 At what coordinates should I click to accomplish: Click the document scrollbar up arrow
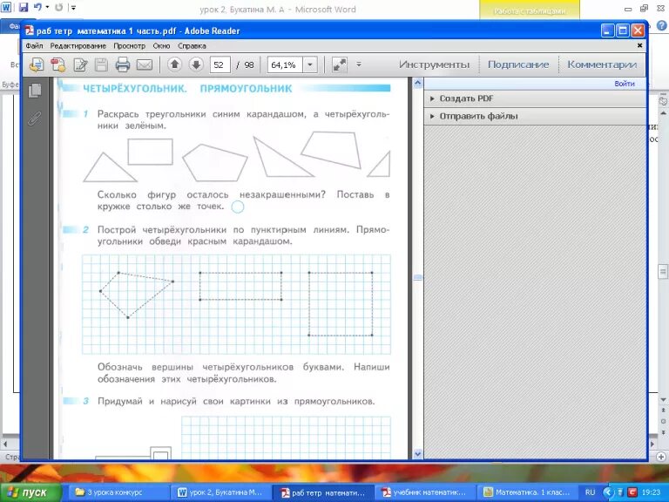(x=418, y=84)
